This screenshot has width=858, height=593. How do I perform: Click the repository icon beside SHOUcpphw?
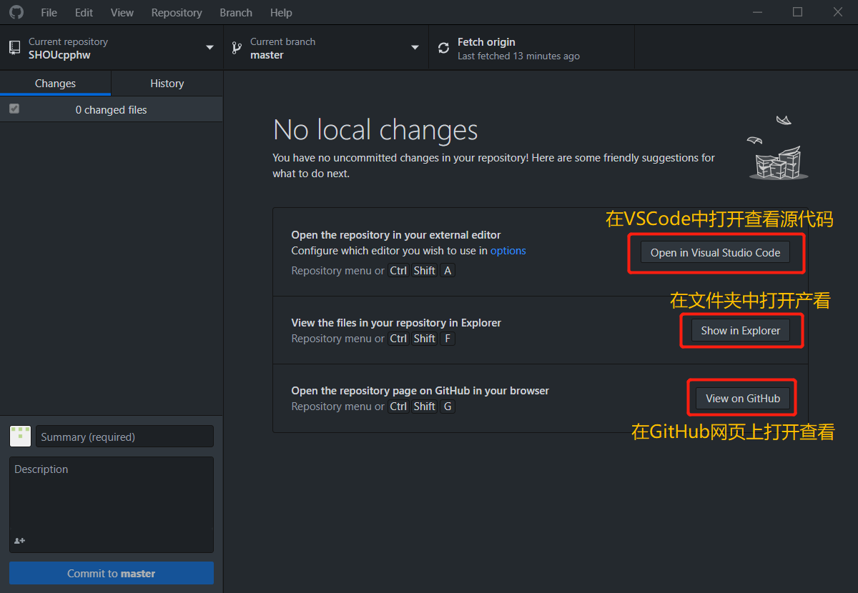coord(14,48)
